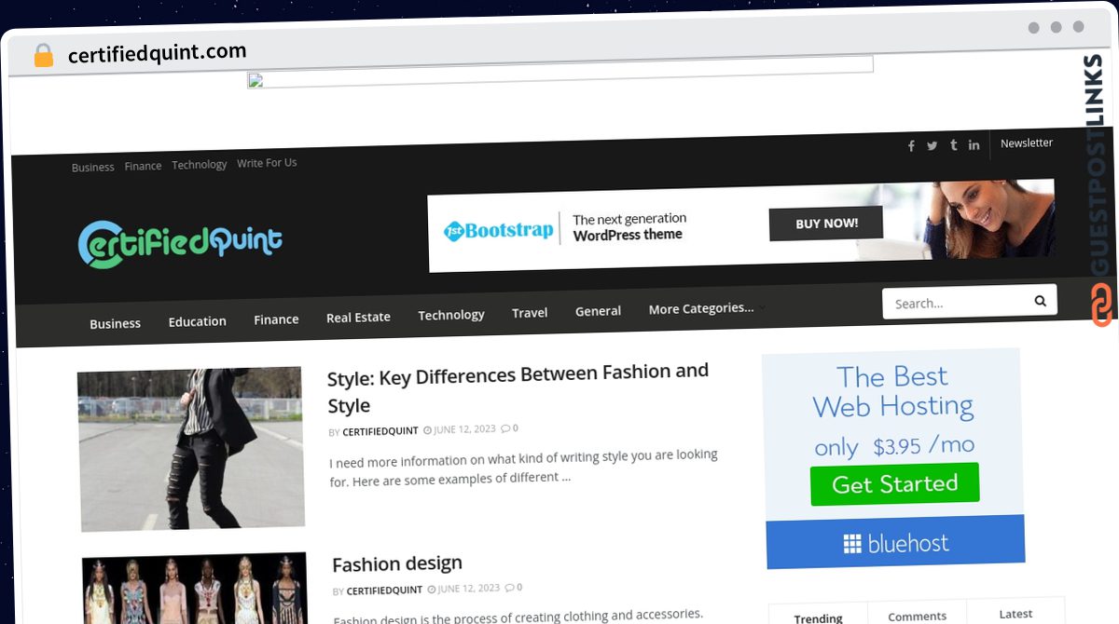The image size is (1119, 624).
Task: Click the bluehost banner logo
Action: 895,543
